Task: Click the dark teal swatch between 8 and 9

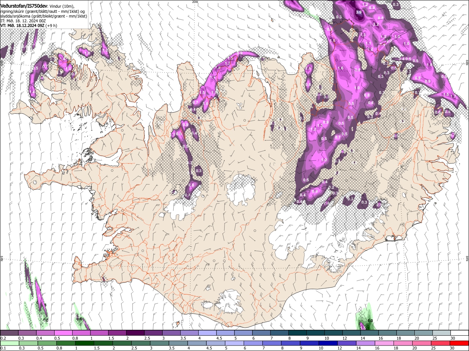Action: tap(298, 333)
